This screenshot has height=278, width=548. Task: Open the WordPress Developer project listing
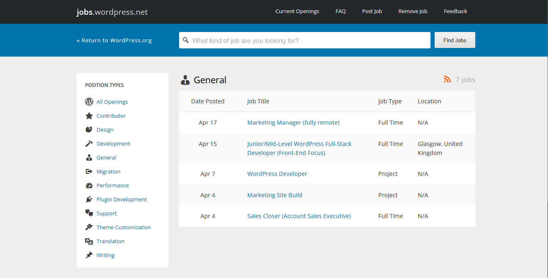pos(277,173)
